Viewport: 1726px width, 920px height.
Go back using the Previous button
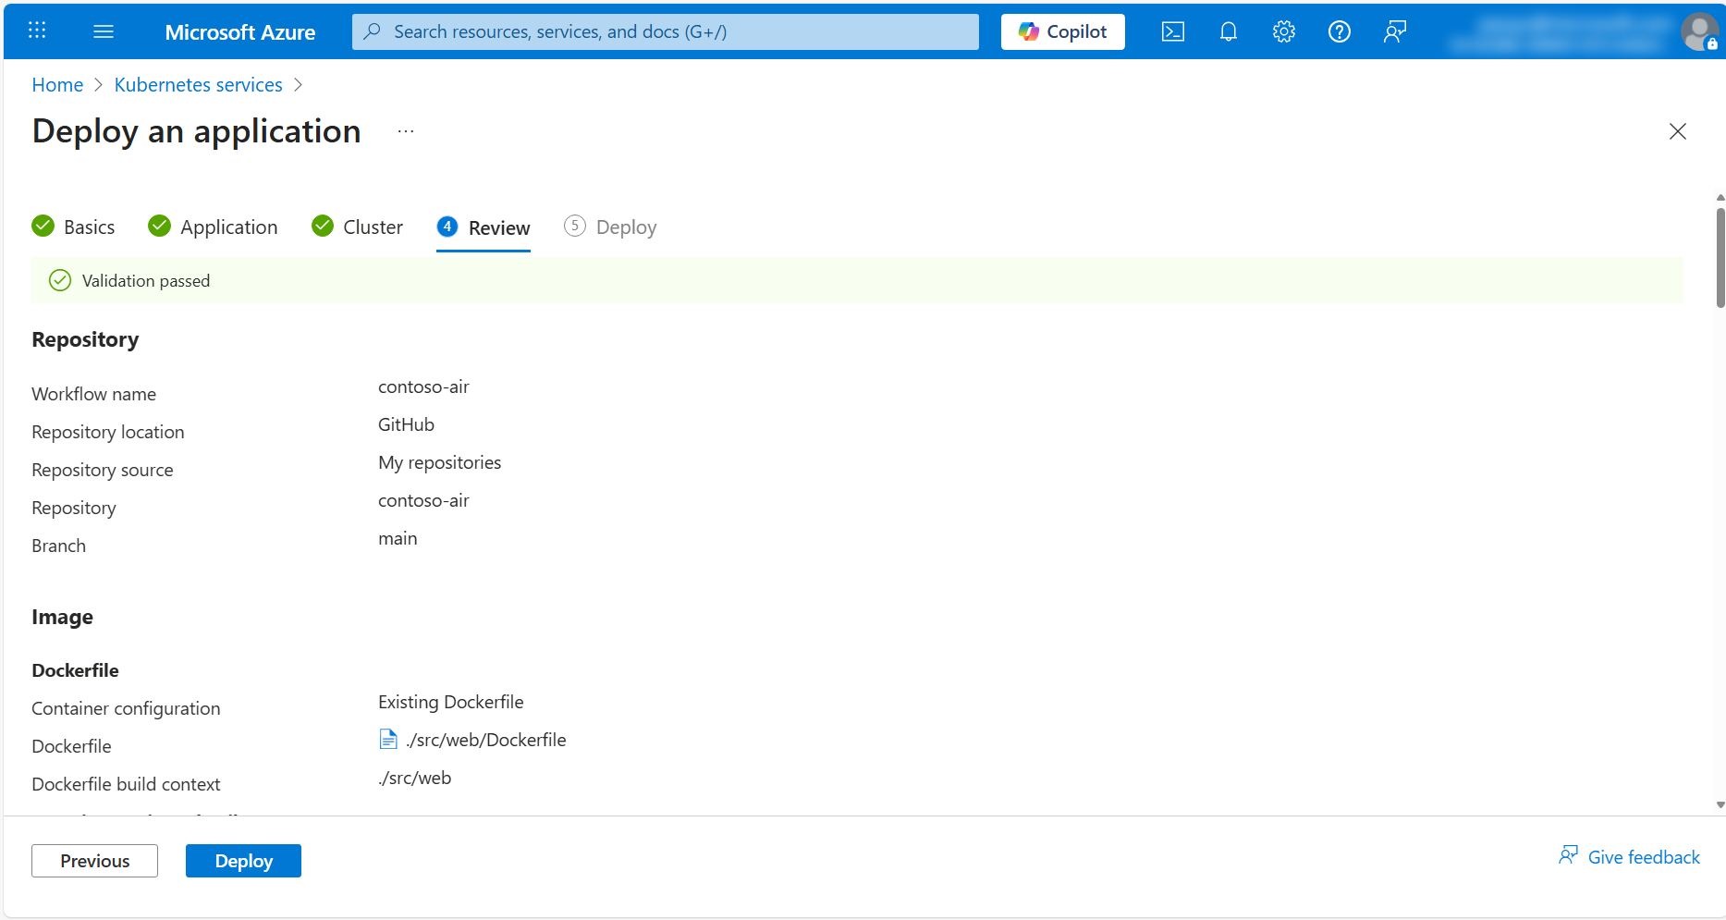pos(93,860)
